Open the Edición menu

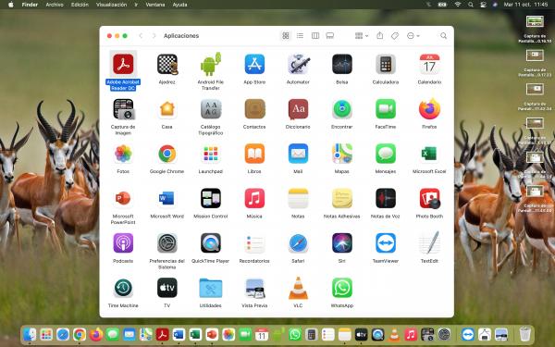[x=80, y=5]
